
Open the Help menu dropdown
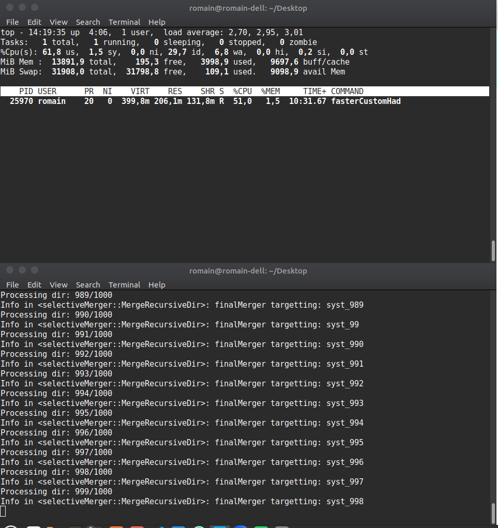click(x=157, y=22)
